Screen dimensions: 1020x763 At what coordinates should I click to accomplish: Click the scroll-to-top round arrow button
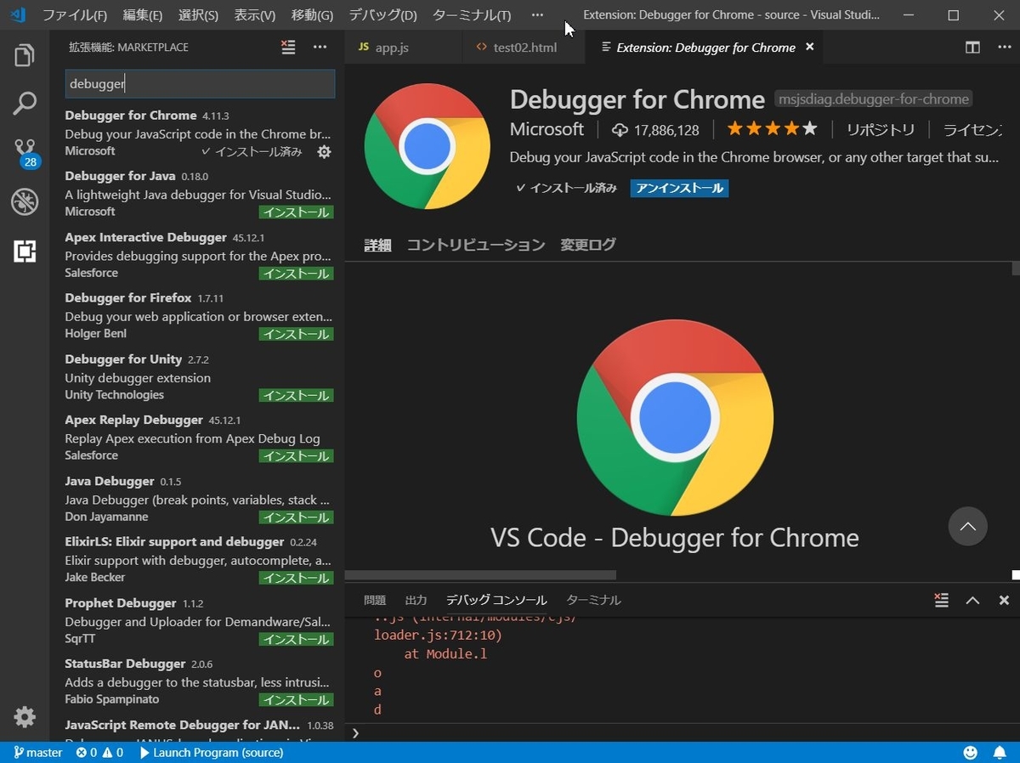click(x=967, y=526)
